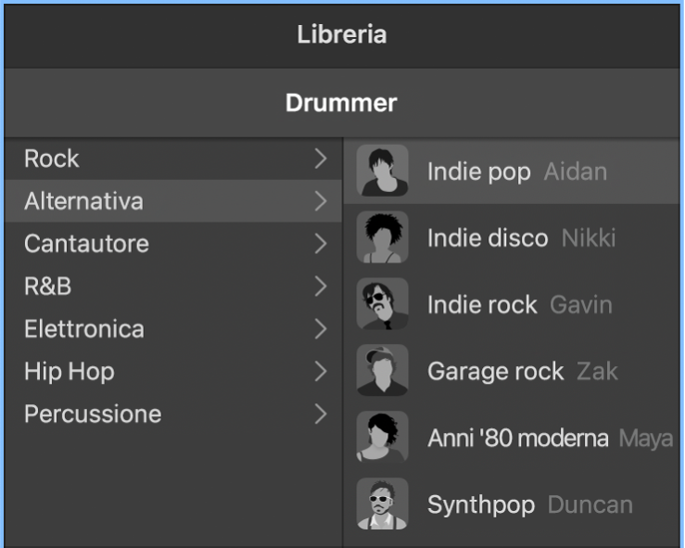This screenshot has height=548, width=685.
Task: Click Duncan's Synthpop drummer avatar
Action: (x=382, y=503)
